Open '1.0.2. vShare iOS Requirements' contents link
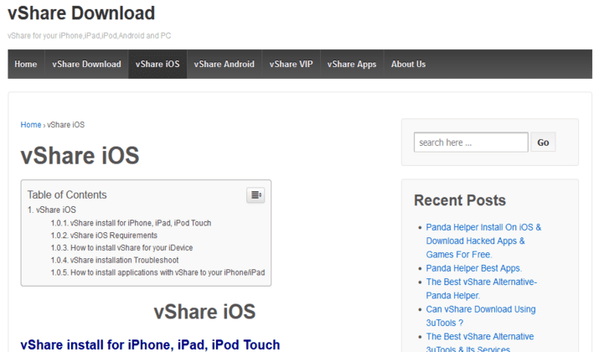 coord(104,236)
